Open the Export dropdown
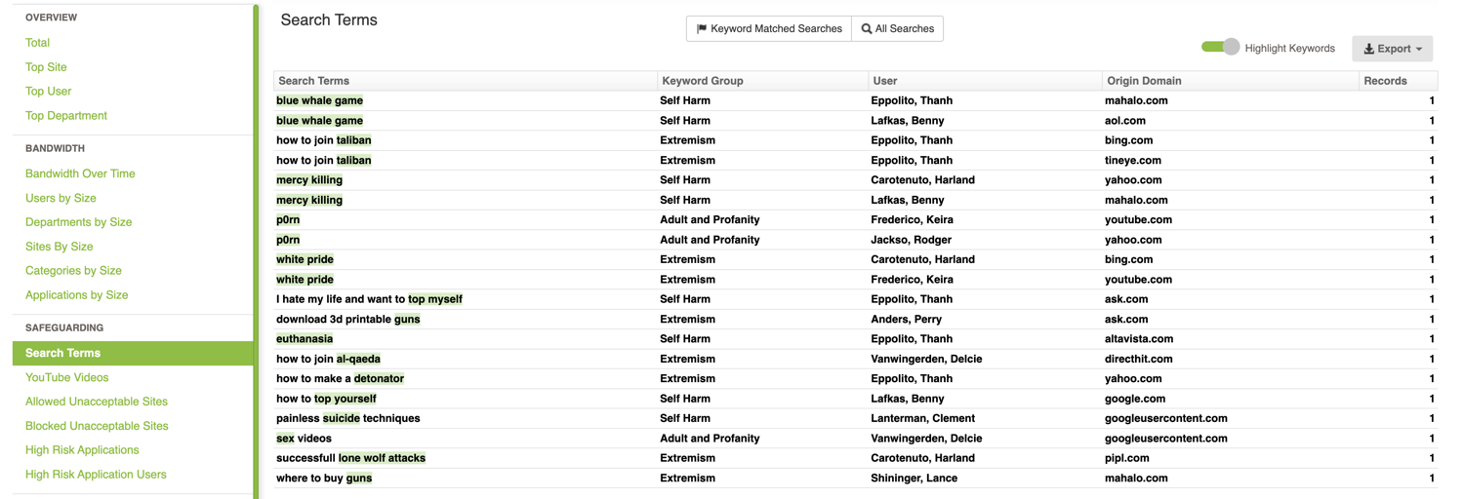The height and width of the screenshot is (499, 1464). (1392, 48)
